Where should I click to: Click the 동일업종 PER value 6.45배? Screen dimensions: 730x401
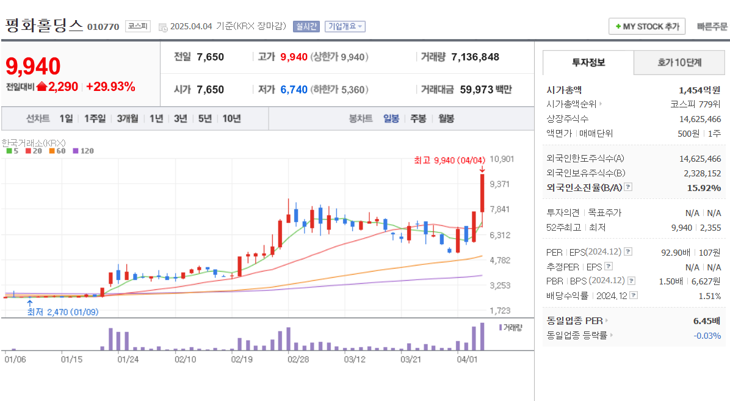(707, 320)
